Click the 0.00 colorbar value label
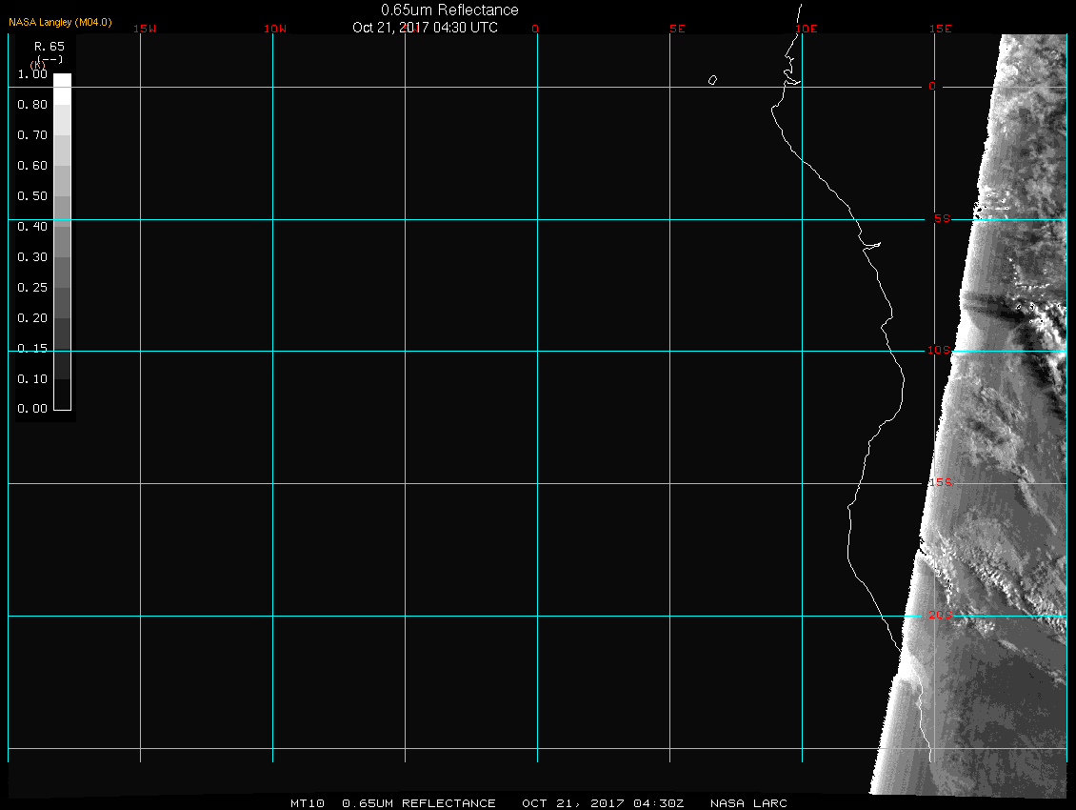Viewport: 1076px width, 810px height. pos(32,409)
